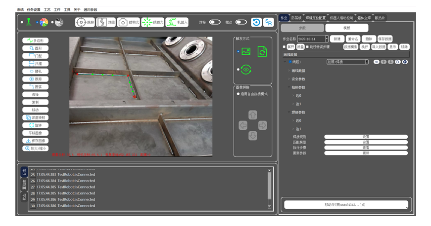Click the color wheel mode icon

pyautogui.click(x=44, y=22)
